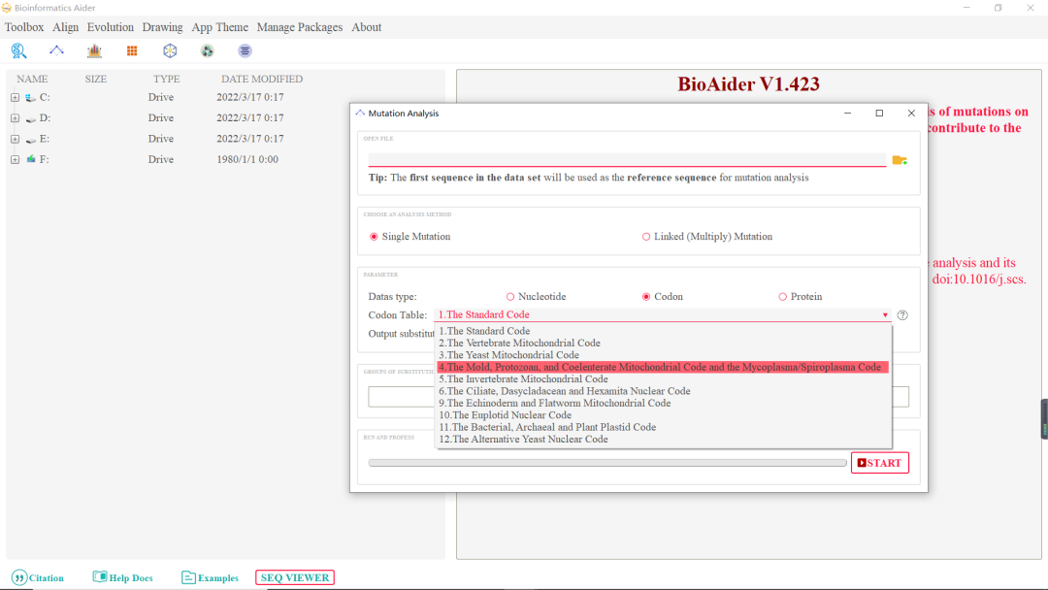Click the orange grid matrix toolbar icon

(x=132, y=50)
